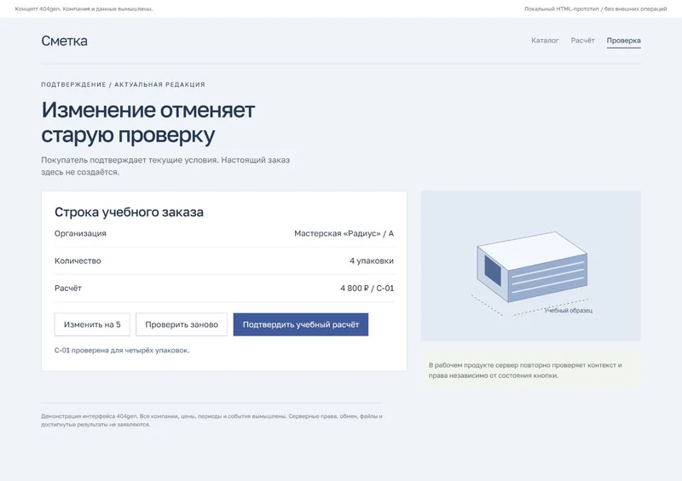The width and height of the screenshot is (682, 481).
Task: Click the heading Строка учебного заказа
Action: [129, 212]
